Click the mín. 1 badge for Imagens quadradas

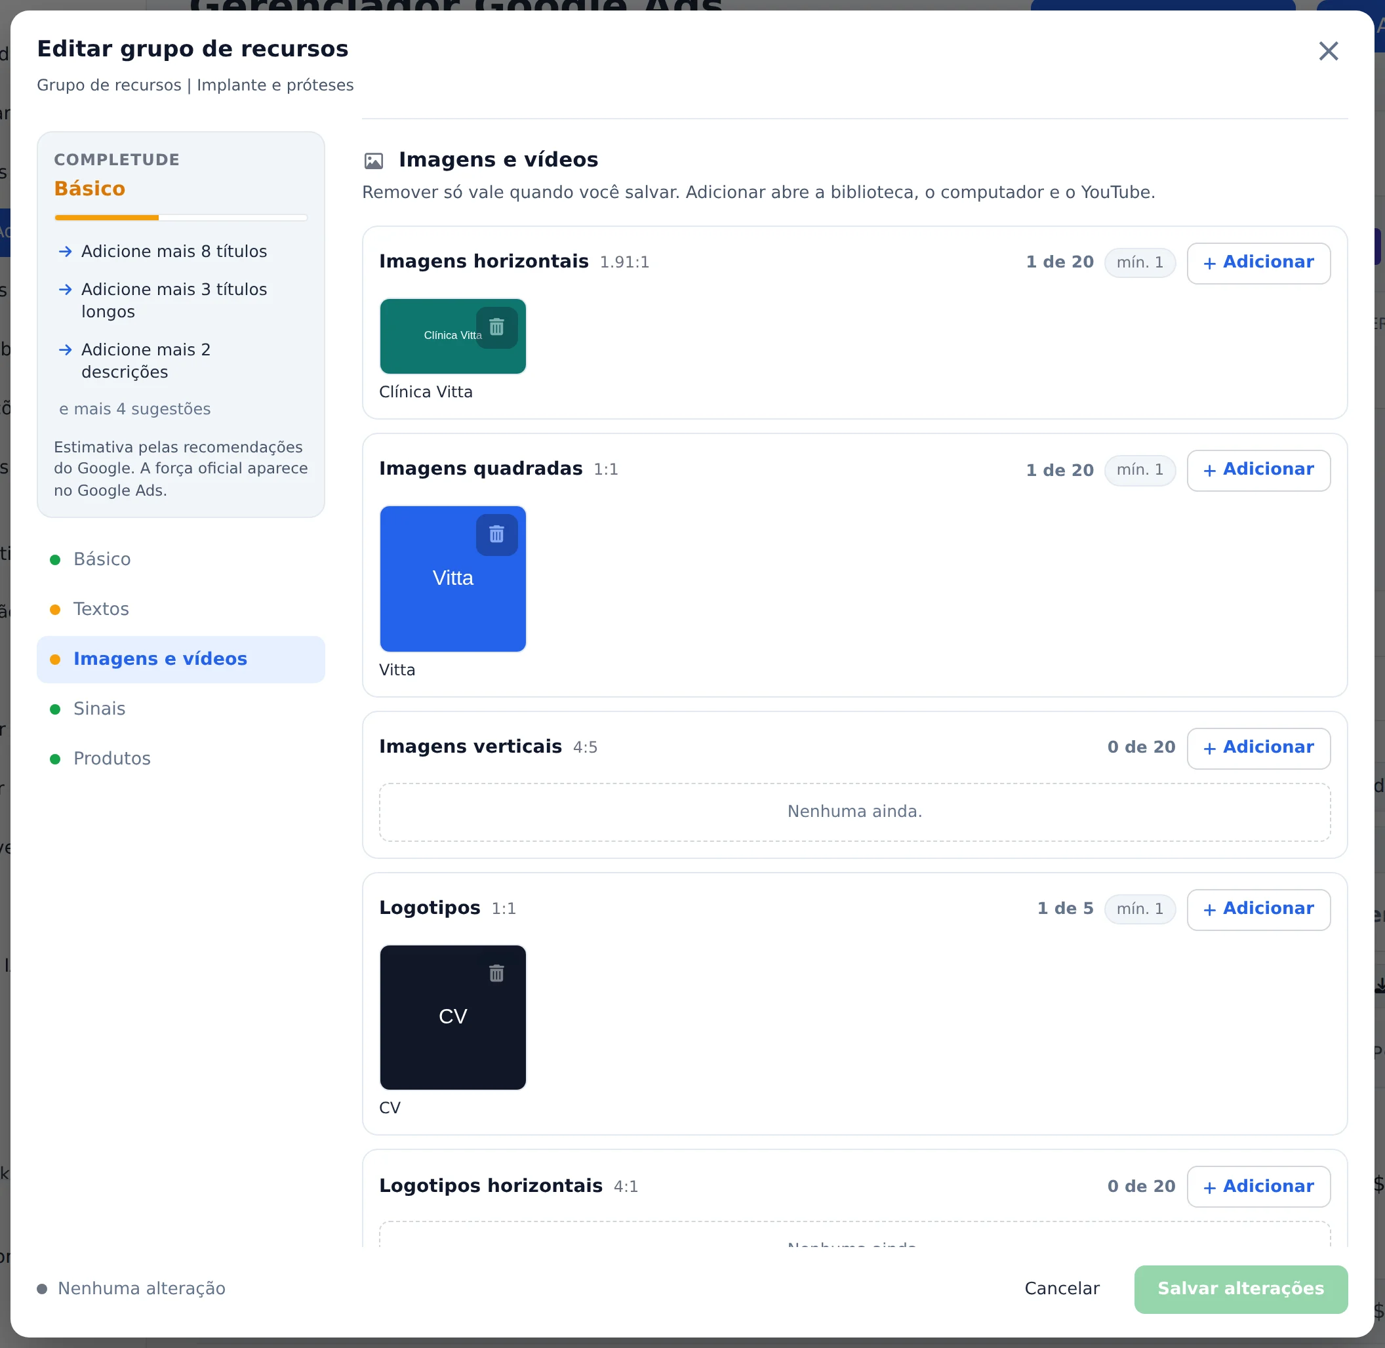click(1140, 470)
